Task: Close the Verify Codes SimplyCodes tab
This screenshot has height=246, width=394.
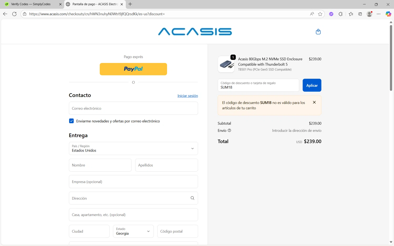Action: 60,4
